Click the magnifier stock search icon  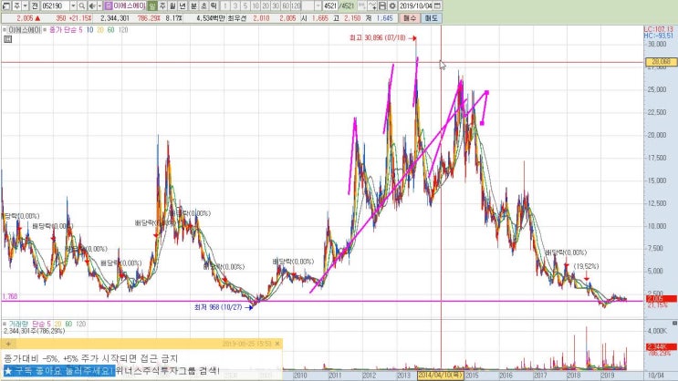point(82,6)
